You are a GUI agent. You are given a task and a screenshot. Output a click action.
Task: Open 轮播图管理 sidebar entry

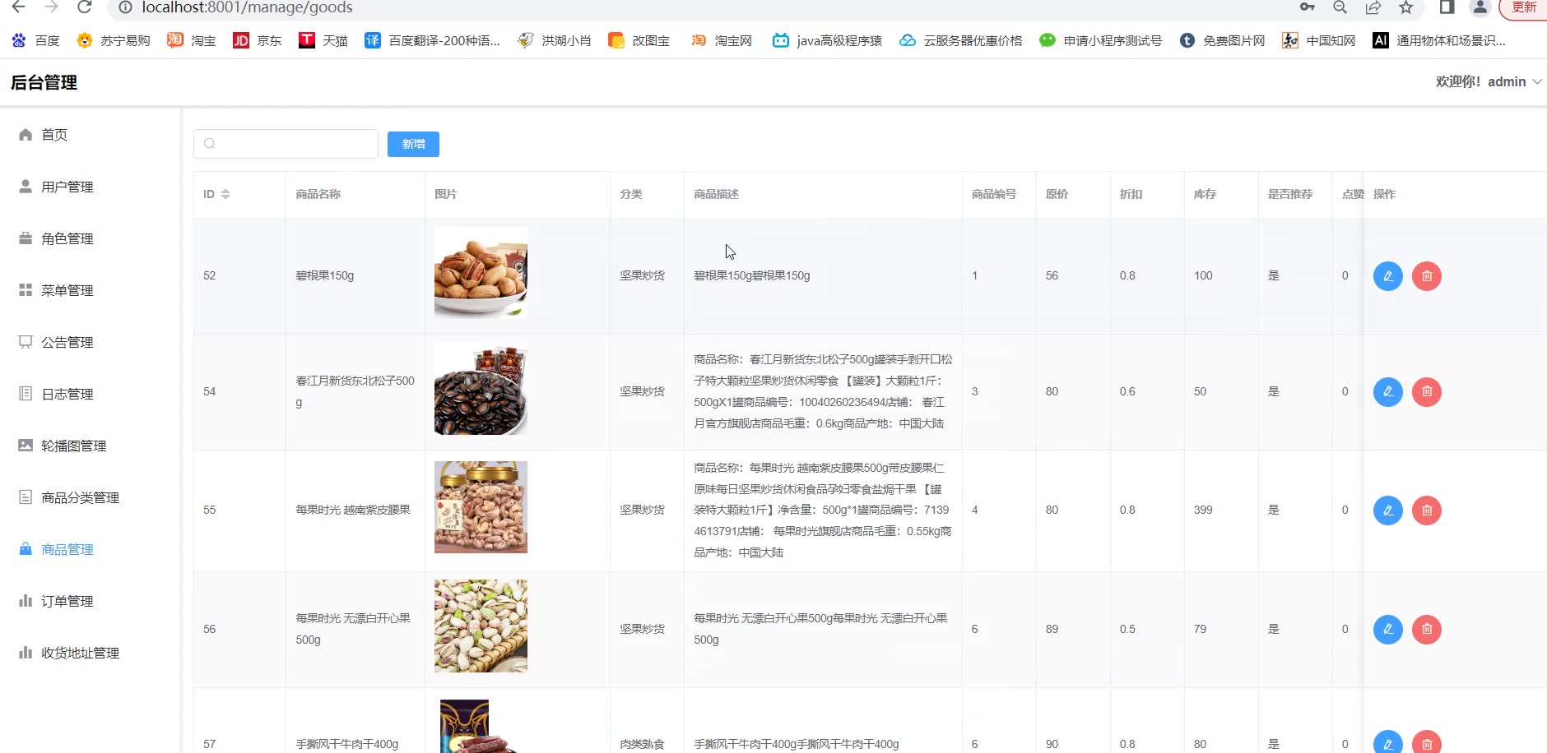pos(73,446)
